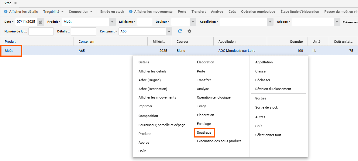Choose Imprimer in context menu

click(146, 106)
